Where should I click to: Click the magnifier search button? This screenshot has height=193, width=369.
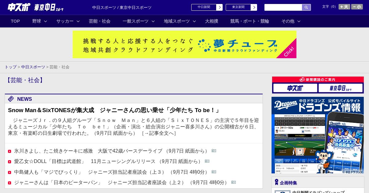tap(306, 7)
